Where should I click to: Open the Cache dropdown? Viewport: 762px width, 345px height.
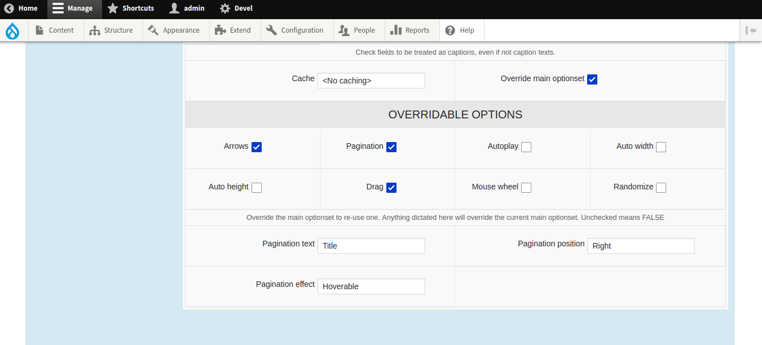(371, 81)
